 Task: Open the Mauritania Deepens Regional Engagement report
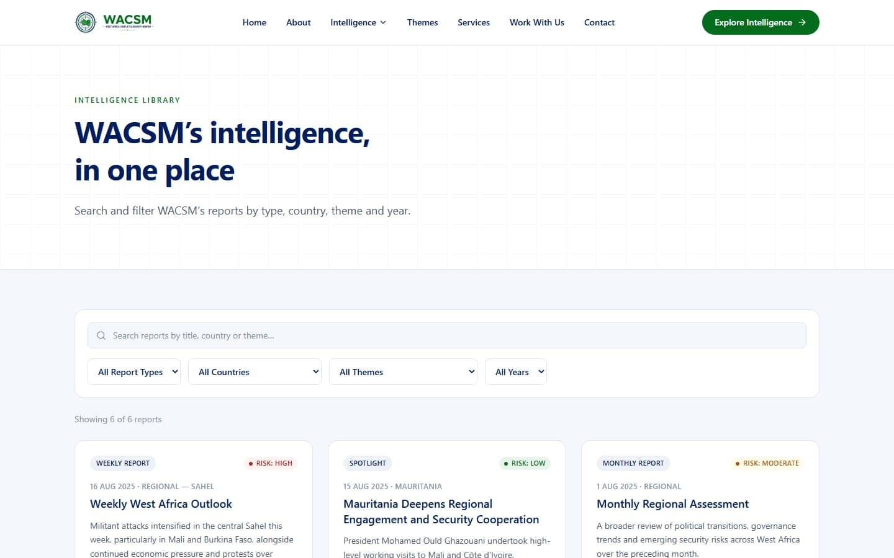pos(441,511)
